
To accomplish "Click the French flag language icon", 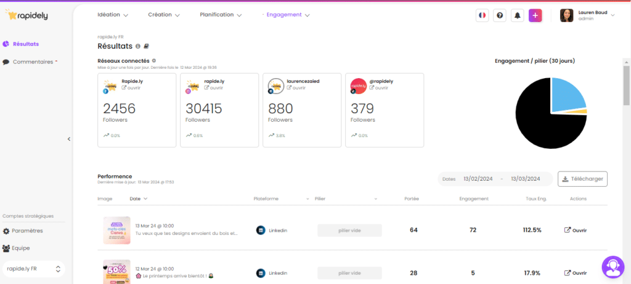I will [482, 15].
